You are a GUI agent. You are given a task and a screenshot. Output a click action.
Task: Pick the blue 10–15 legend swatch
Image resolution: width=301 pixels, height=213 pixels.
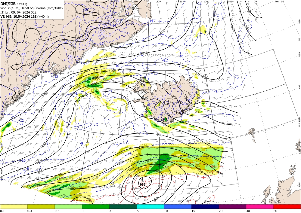coord(178,206)
